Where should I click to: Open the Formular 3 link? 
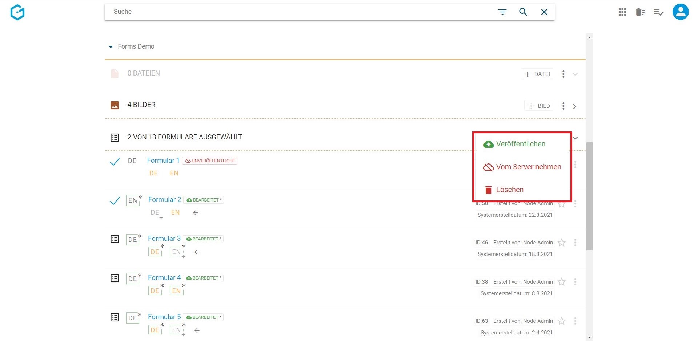(x=164, y=239)
